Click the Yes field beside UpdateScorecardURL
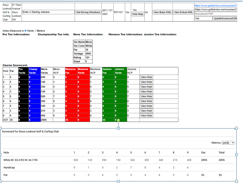250x186 pixels. click(x=203, y=19)
